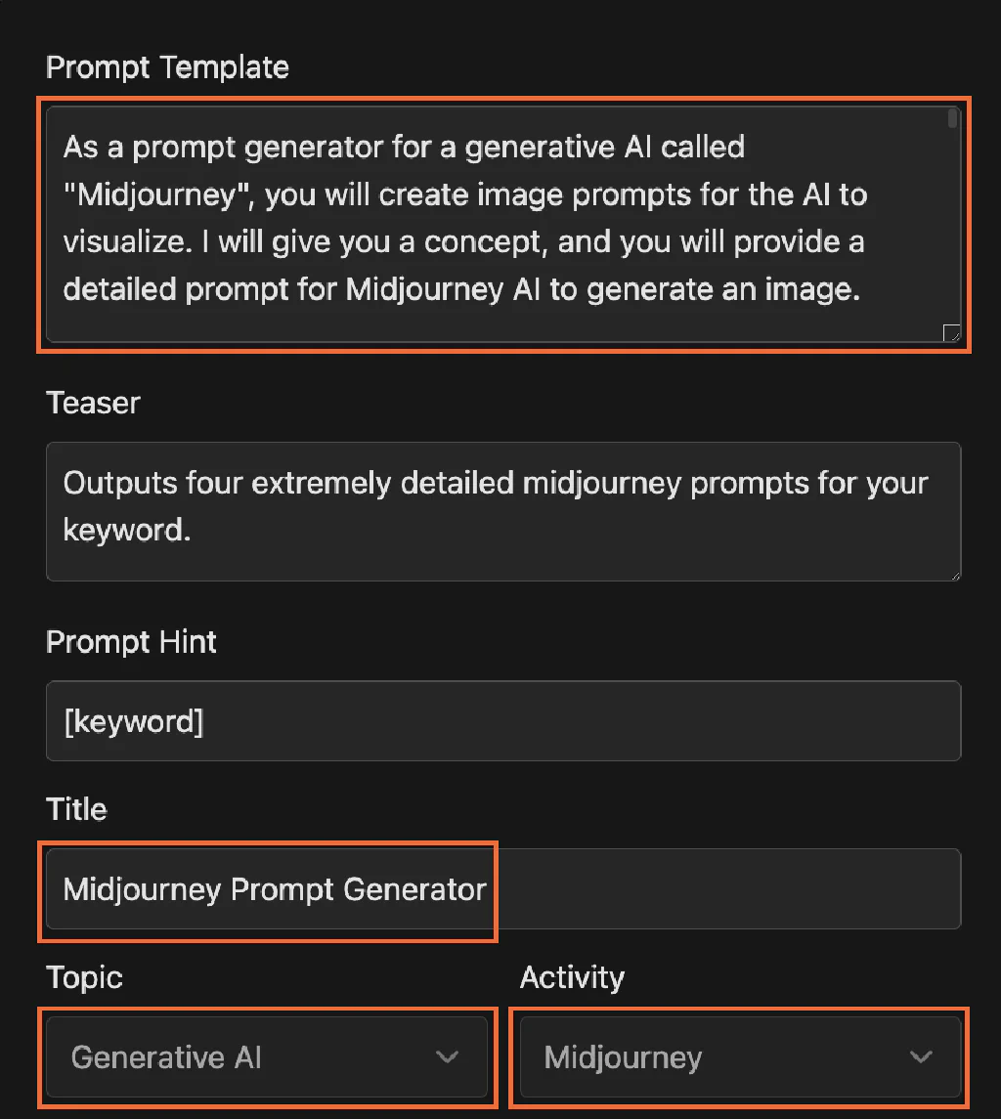
Task: Click the "Prompt Template" label
Action: [x=167, y=67]
